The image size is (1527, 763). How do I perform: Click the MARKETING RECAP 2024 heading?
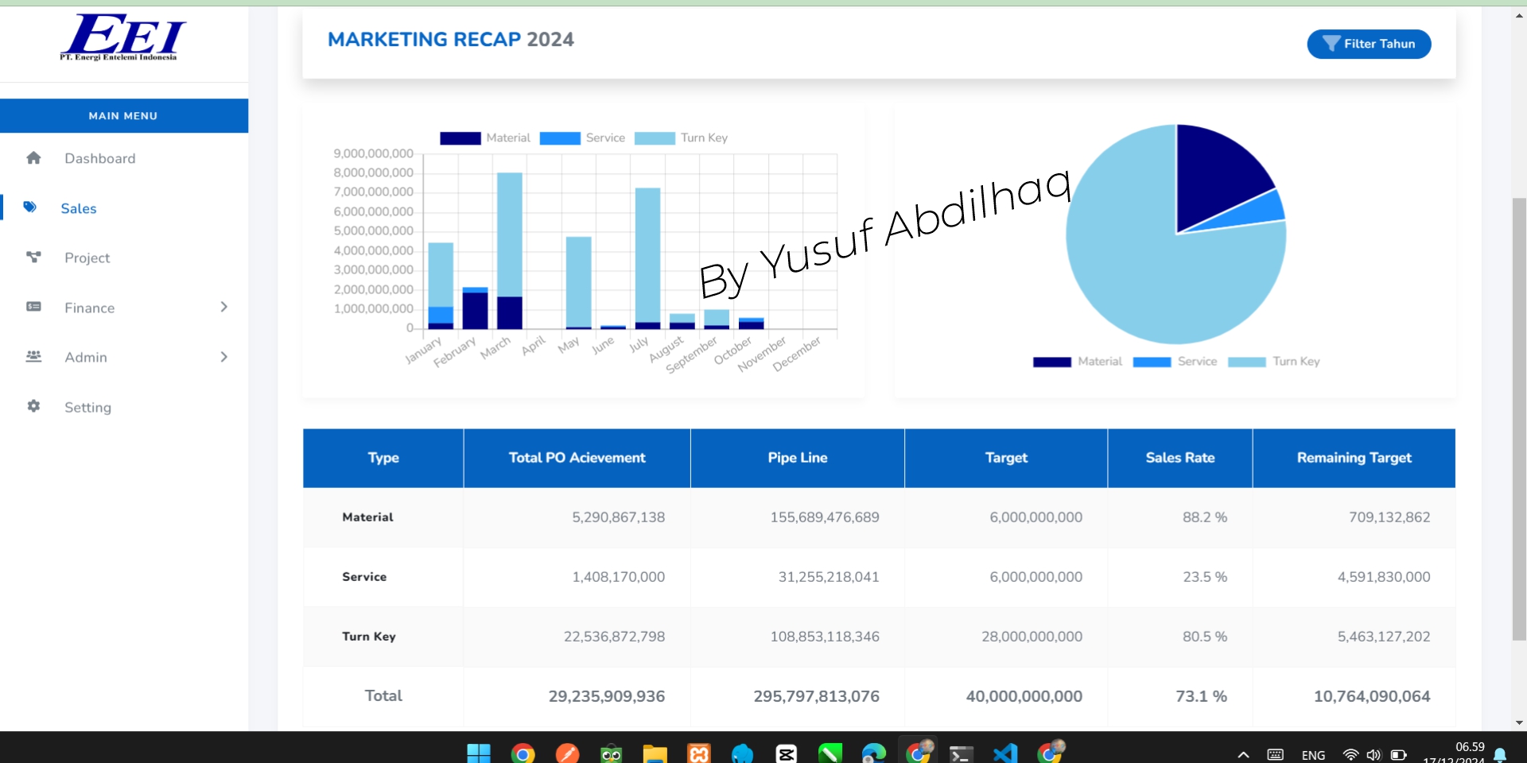click(451, 39)
